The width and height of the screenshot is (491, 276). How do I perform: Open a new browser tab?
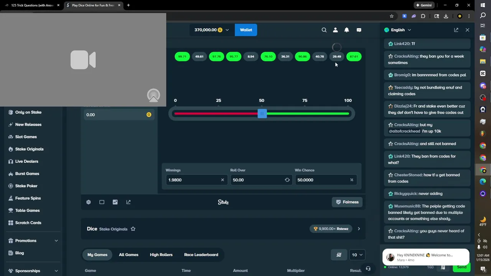(x=128, y=5)
